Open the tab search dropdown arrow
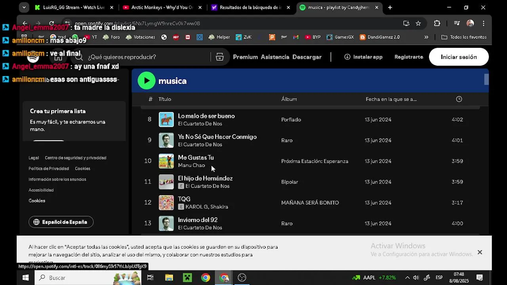Image resolution: width=507 pixels, height=285 pixels. [x=24, y=7]
